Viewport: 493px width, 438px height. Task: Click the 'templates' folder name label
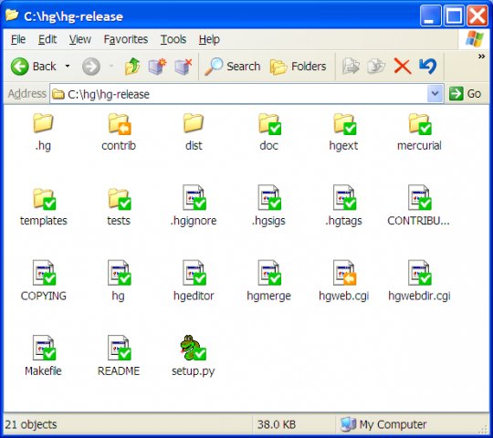pos(44,221)
